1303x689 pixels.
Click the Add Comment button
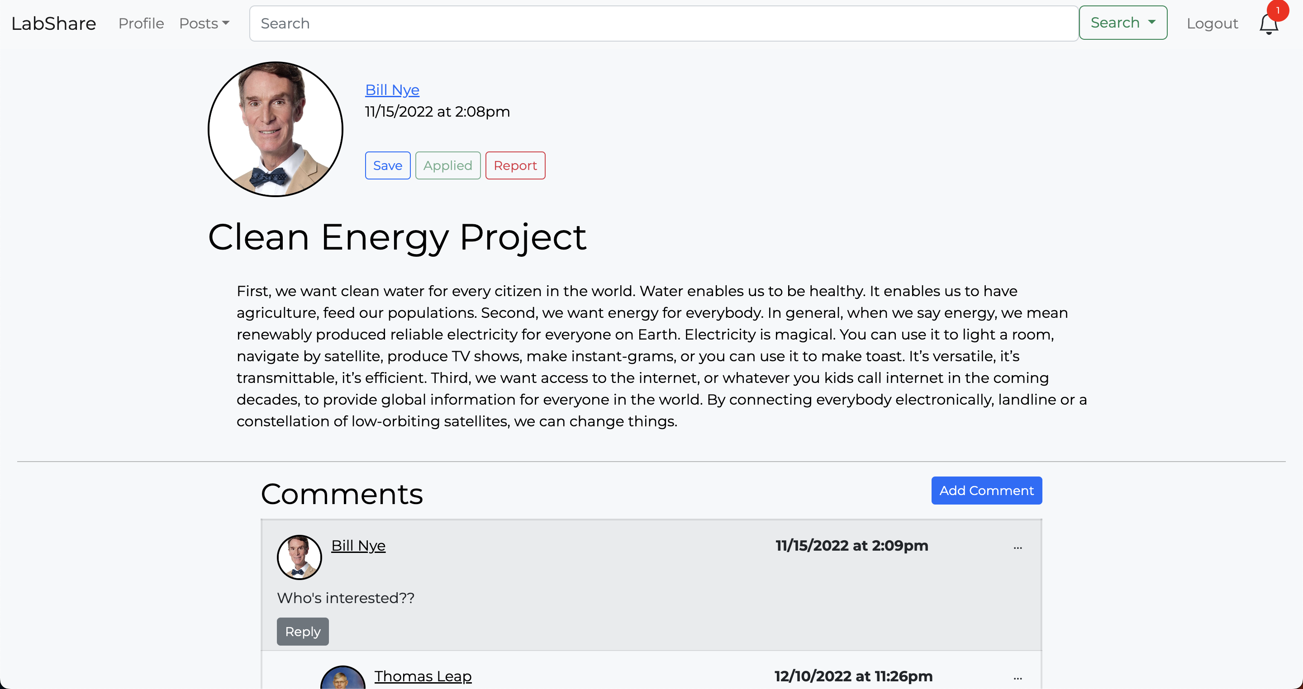click(x=986, y=491)
